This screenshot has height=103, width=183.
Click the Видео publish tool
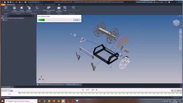(65, 9)
